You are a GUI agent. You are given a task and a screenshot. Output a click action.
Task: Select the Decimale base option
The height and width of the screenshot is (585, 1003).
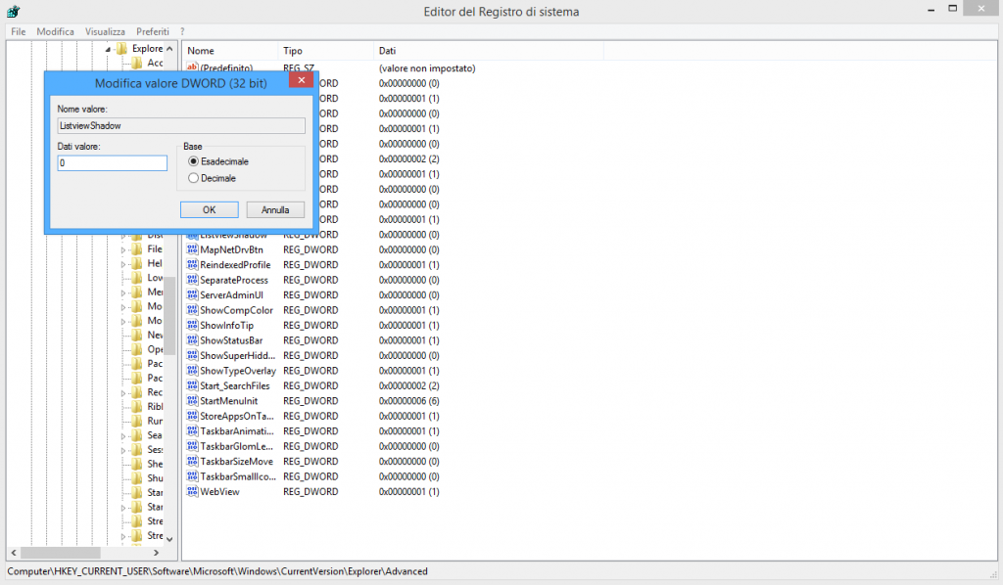pos(194,178)
